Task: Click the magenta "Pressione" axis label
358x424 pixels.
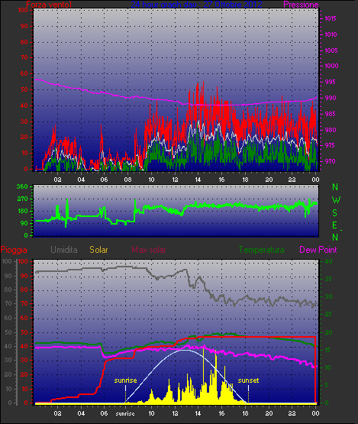Action: (301, 5)
